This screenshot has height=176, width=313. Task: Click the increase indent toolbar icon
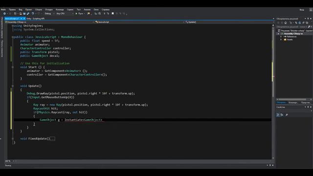(99, 14)
